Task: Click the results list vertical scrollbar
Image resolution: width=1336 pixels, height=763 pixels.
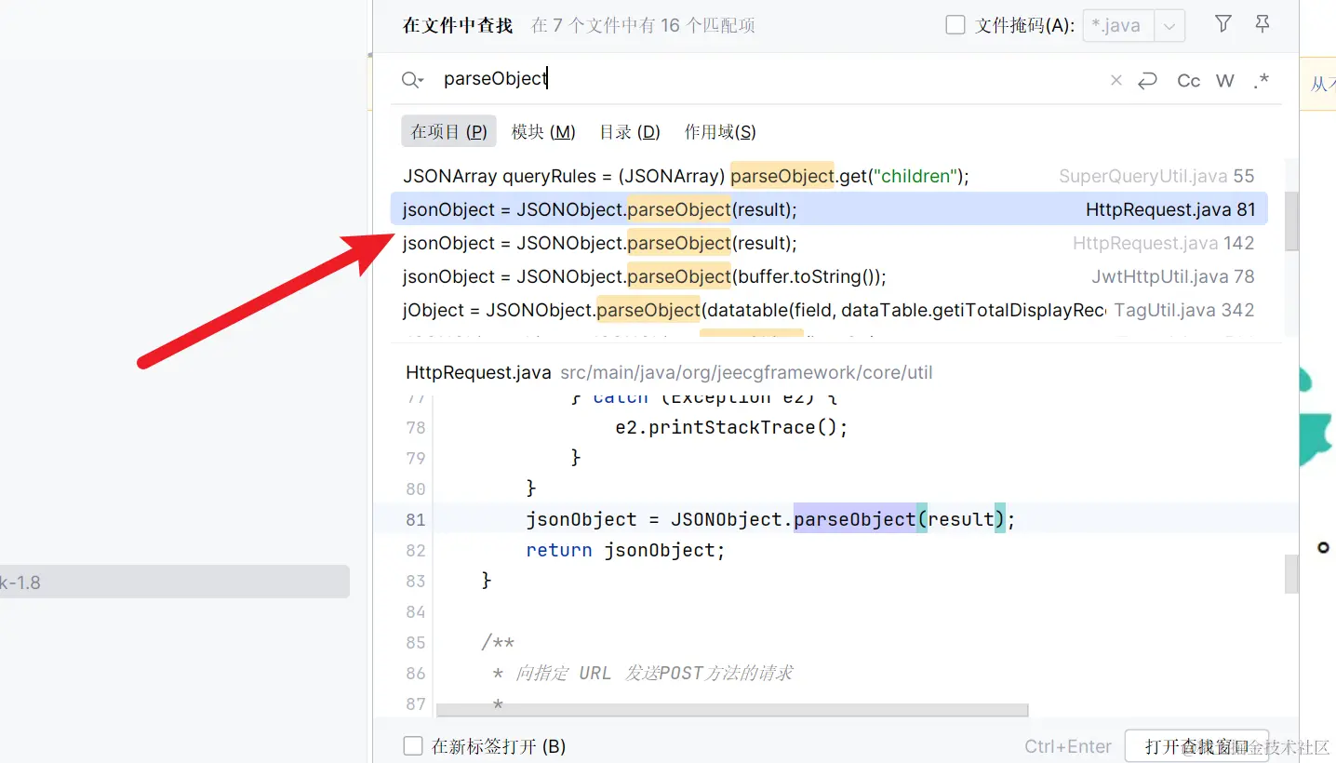Action: coord(1291,220)
